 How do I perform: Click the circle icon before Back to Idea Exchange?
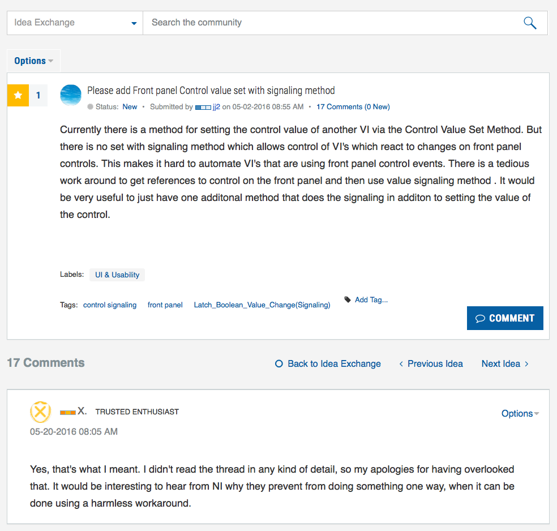click(279, 363)
